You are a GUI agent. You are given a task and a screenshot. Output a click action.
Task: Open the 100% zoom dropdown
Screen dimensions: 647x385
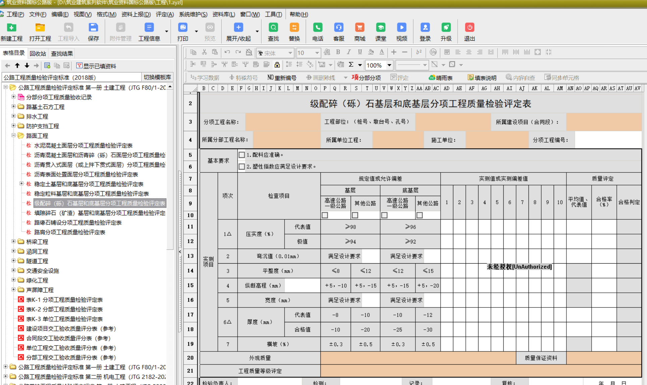pyautogui.click(x=389, y=65)
